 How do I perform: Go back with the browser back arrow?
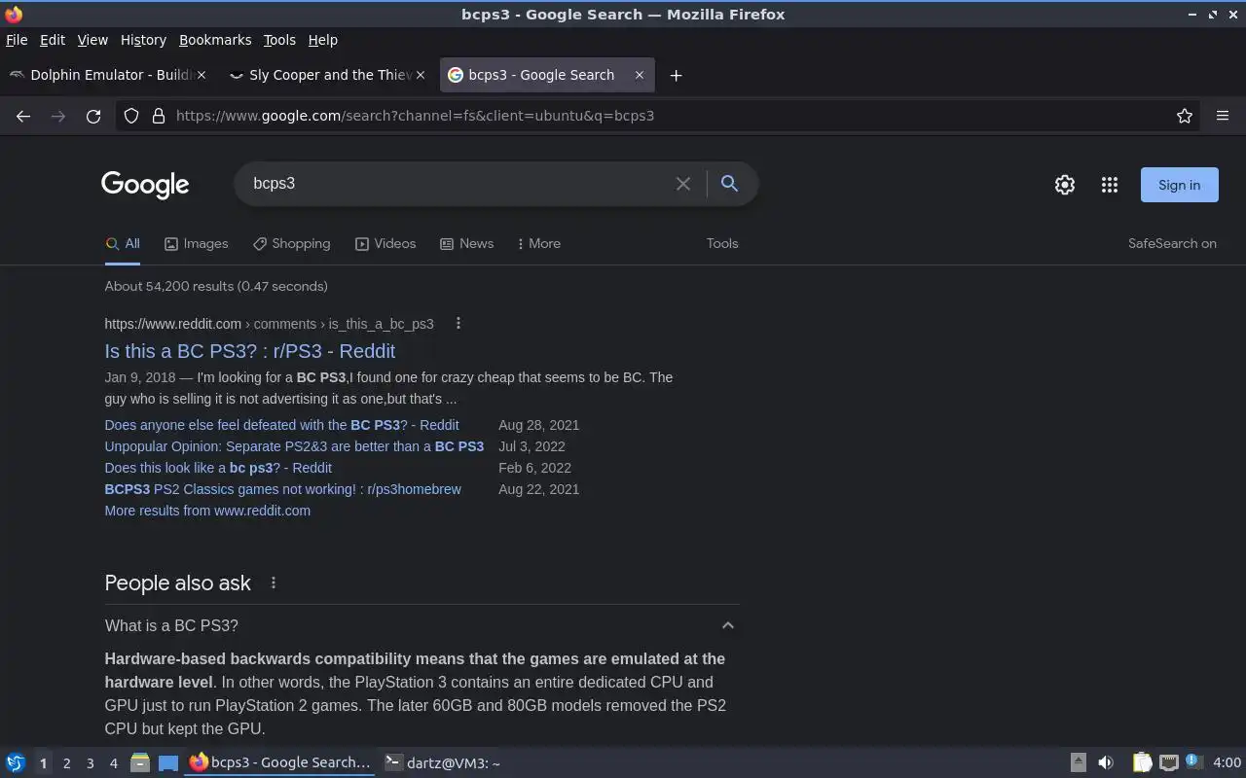click(23, 116)
